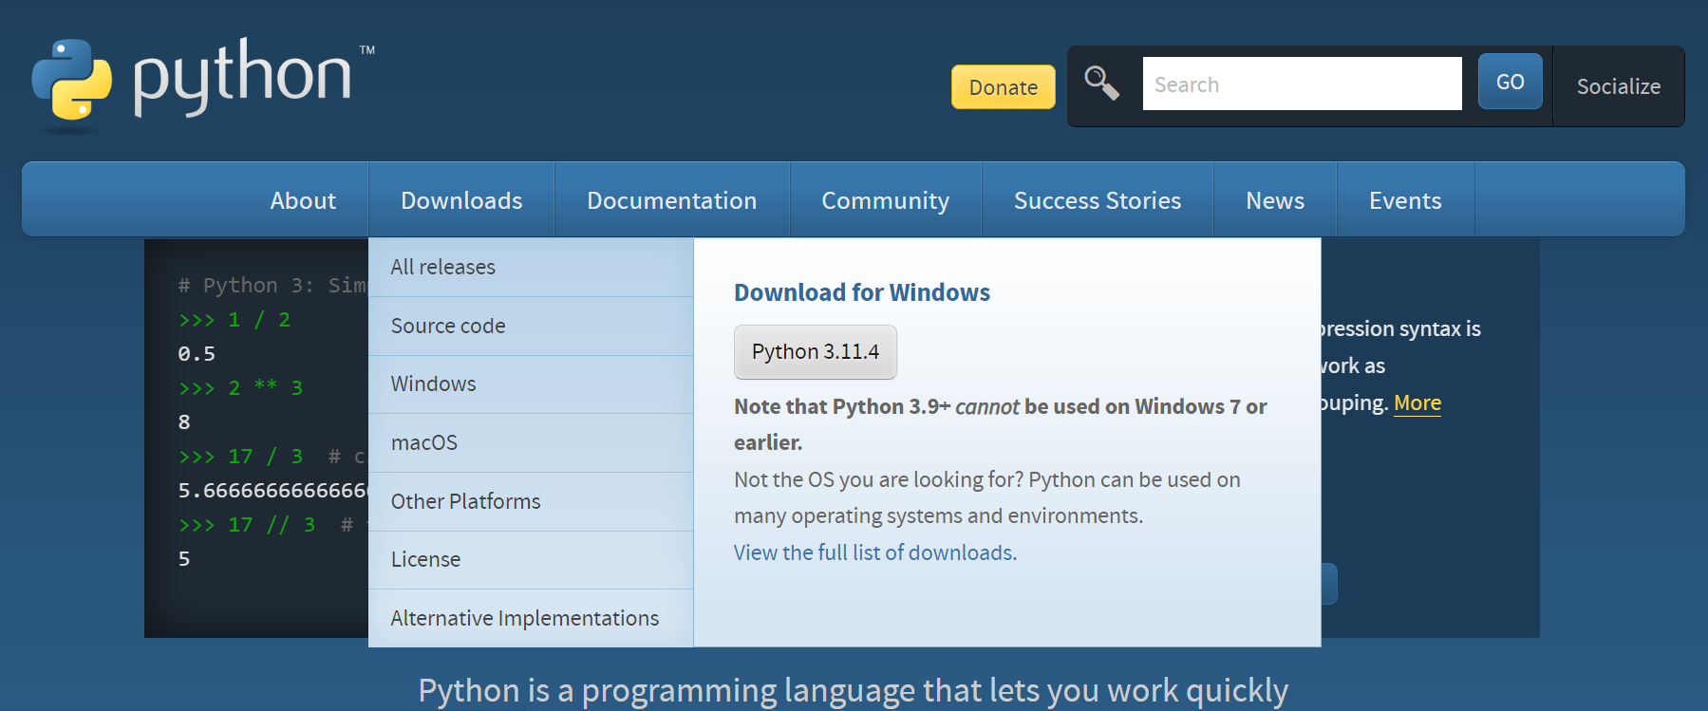This screenshot has height=711, width=1708.
Task: Select the Community nav item
Action: pyautogui.click(x=885, y=200)
